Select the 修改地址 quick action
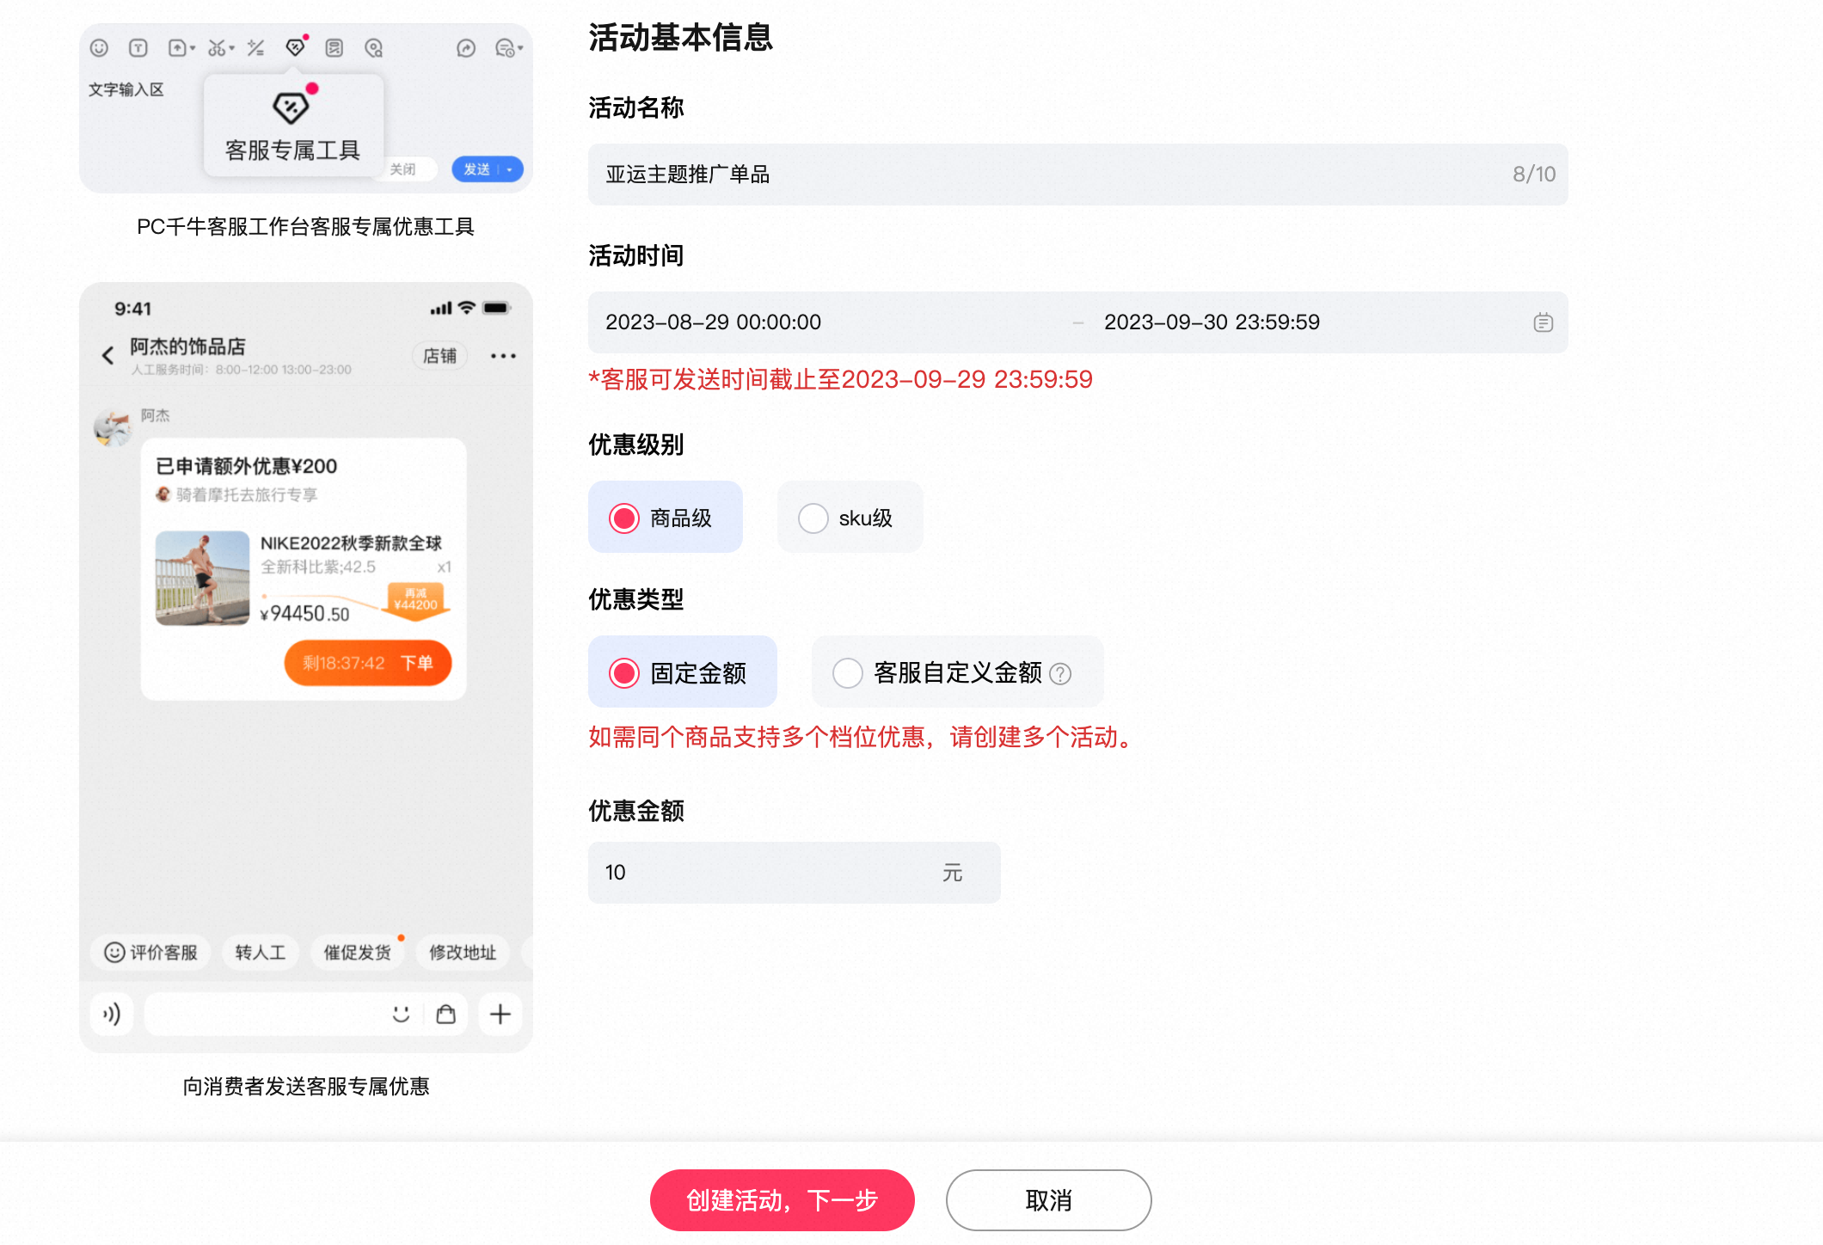The height and width of the screenshot is (1245, 1823). (463, 952)
